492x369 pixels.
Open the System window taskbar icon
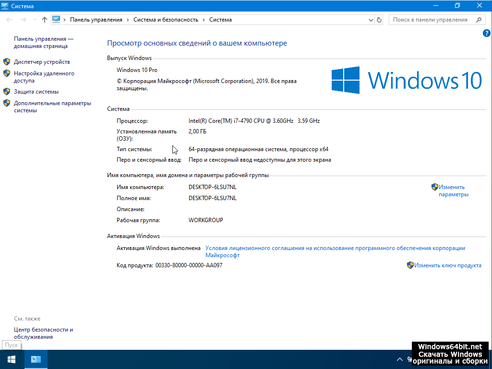(x=36, y=359)
